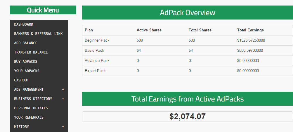Select the Expert Pack plan cell
Screen dimensions: 293x132
[x=95, y=71]
